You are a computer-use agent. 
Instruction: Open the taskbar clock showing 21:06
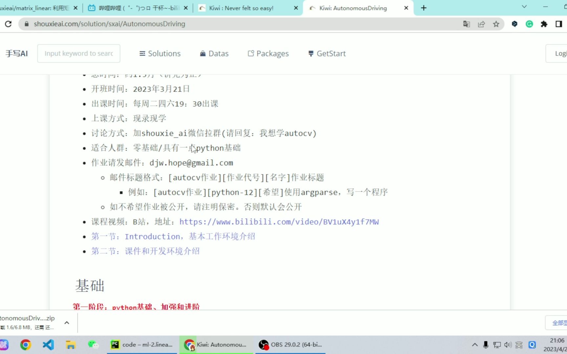coord(555,345)
